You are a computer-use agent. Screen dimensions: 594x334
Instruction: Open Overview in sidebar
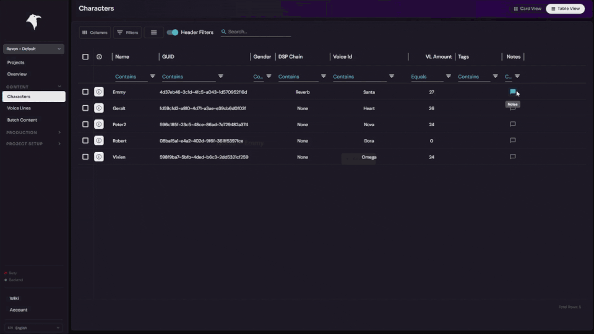tap(17, 74)
